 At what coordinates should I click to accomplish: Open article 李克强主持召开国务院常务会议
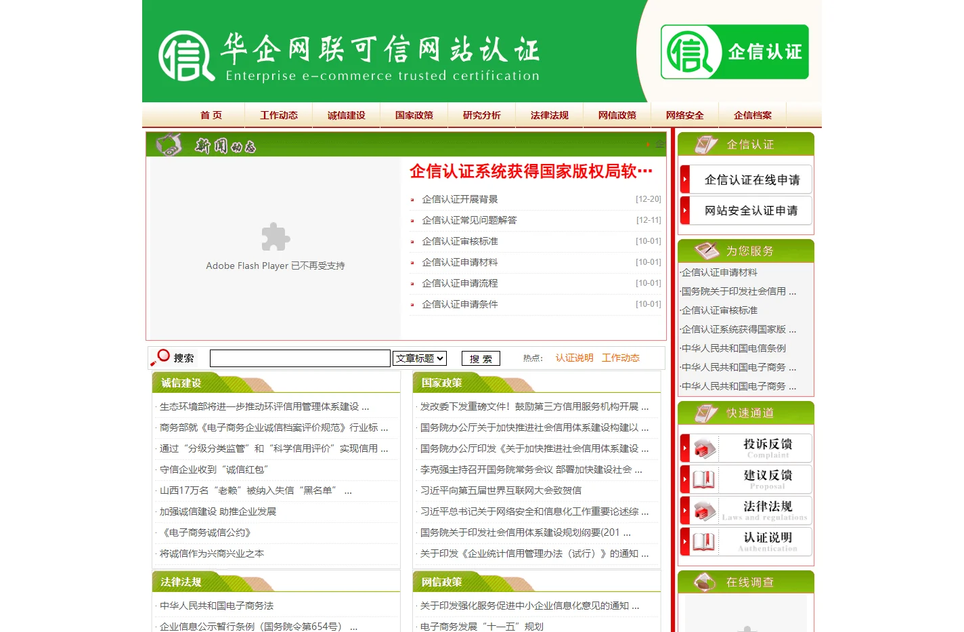[x=531, y=469]
